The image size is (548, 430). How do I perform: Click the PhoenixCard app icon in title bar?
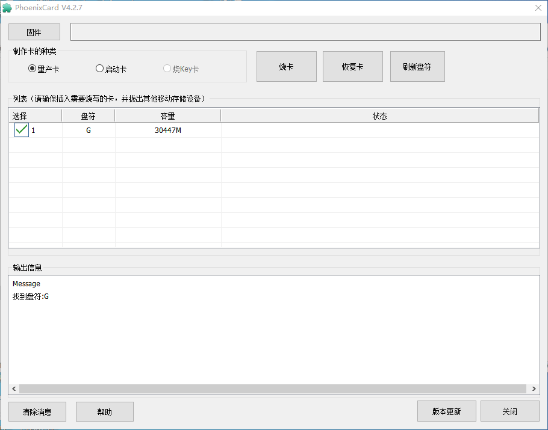click(x=7, y=8)
